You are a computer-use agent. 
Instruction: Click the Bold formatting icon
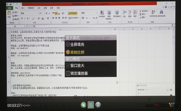(x=22, y=18)
